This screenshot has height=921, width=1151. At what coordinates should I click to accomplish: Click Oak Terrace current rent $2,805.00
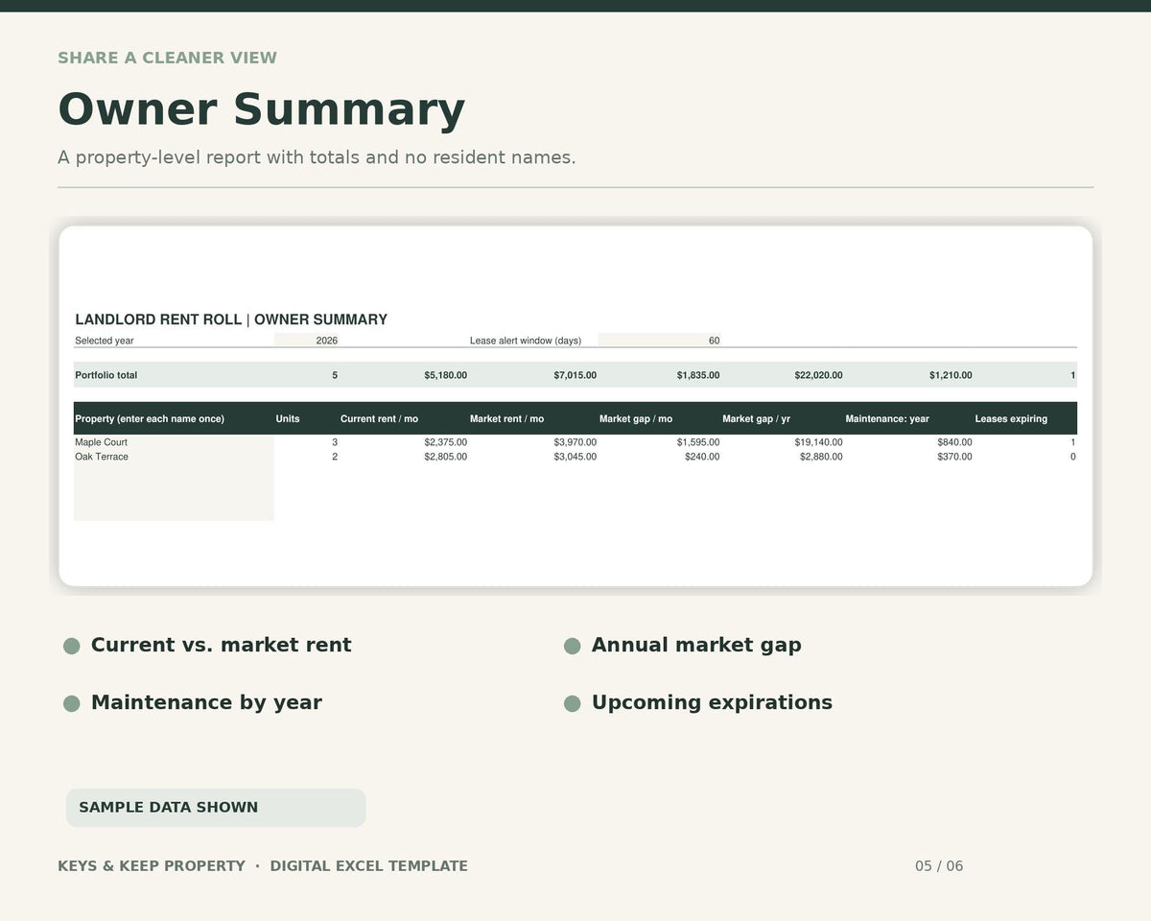click(445, 457)
